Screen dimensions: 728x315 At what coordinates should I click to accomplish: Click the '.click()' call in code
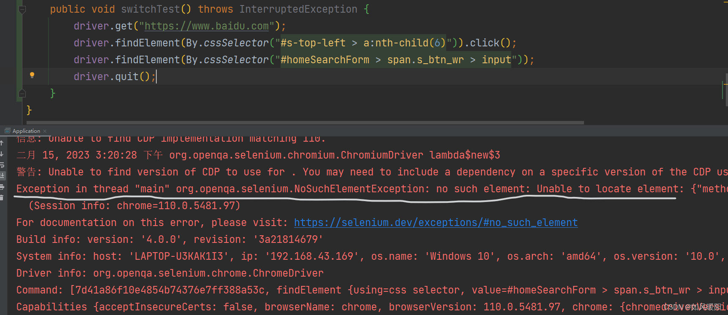point(487,43)
